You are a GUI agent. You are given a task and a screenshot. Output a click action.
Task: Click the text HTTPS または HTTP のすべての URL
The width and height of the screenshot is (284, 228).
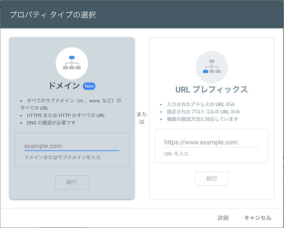tap(66, 115)
